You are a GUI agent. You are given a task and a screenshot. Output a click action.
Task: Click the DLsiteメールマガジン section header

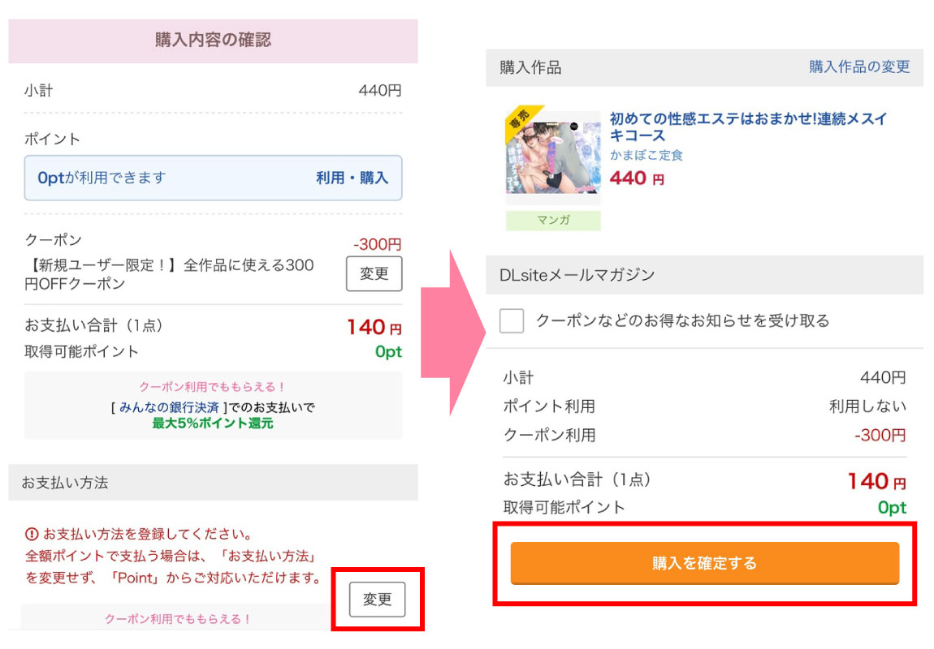click(x=577, y=275)
